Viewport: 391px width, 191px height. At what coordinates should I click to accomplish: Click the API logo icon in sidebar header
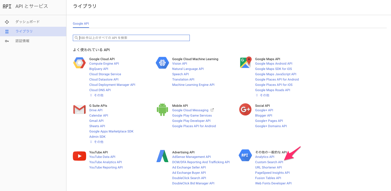pyautogui.click(x=7, y=6)
